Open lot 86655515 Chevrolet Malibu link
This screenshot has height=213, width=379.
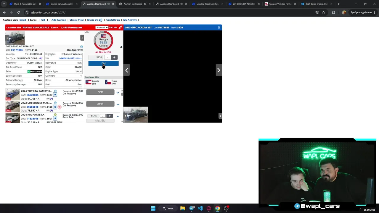click(x=33, y=107)
